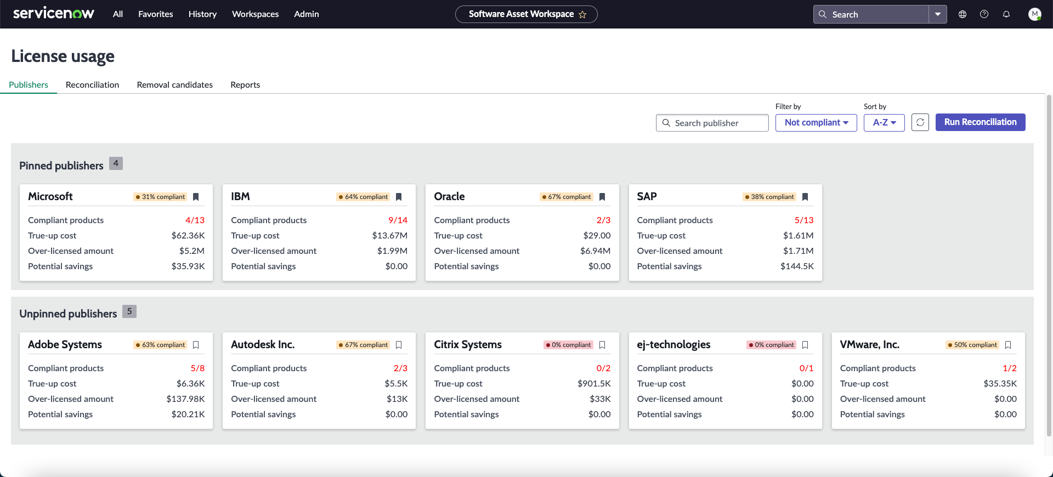The image size is (1053, 477).
Task: Switch to the Reports tab
Action: (245, 84)
